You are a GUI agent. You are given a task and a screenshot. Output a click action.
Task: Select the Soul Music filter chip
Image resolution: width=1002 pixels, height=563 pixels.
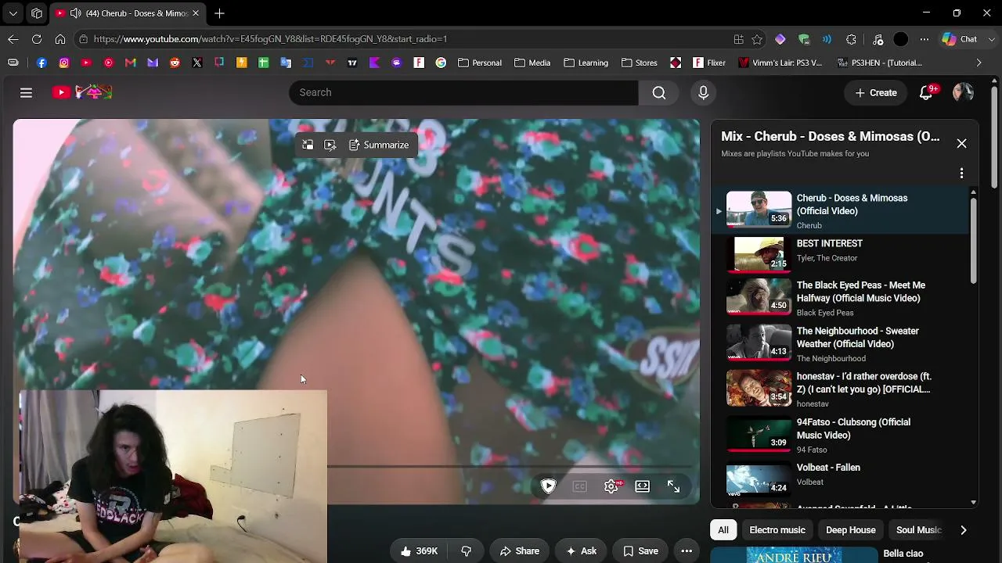coord(918,530)
